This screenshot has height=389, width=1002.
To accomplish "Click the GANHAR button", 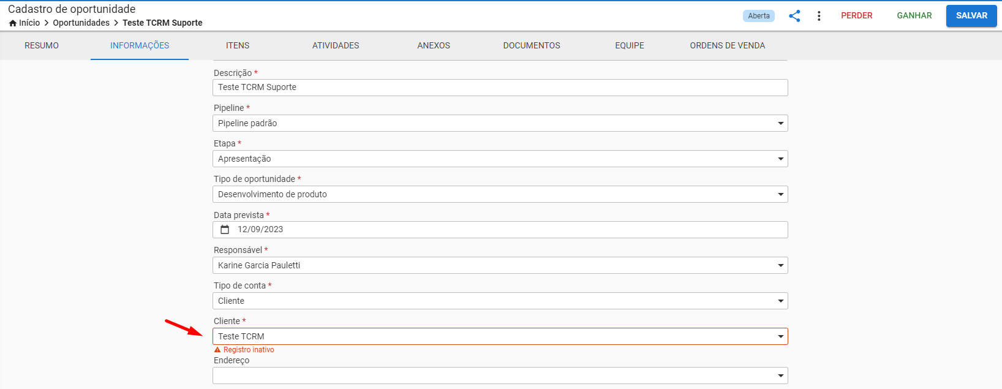I will pos(914,16).
